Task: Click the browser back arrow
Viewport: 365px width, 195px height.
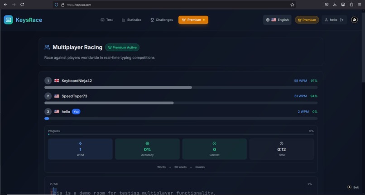Action: 5,5
